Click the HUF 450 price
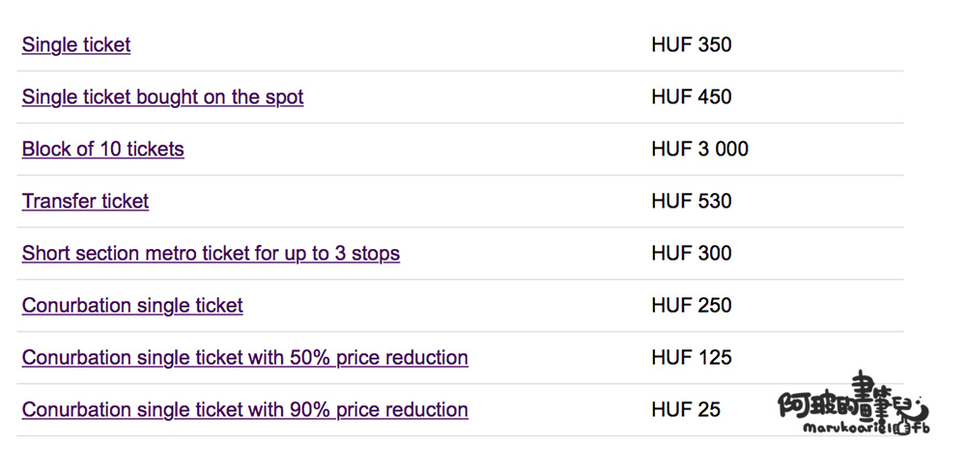Viewport: 966px width, 470px height. (692, 97)
